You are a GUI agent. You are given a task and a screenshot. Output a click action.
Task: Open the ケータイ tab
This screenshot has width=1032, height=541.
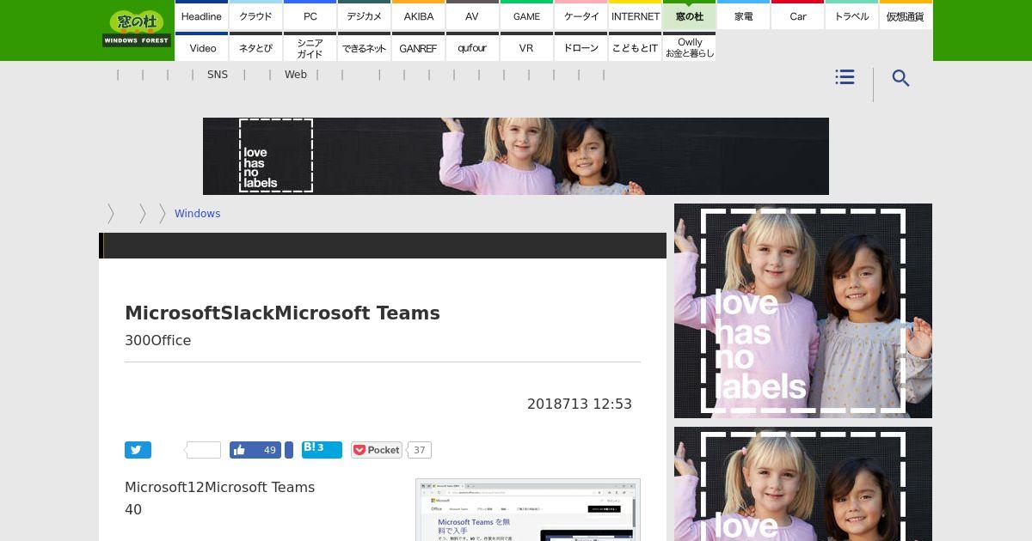coord(580,15)
